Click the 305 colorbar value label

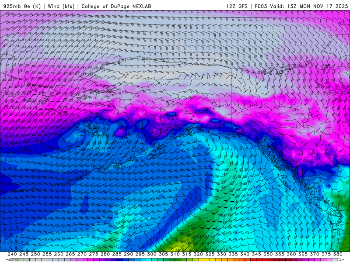tap(163, 254)
